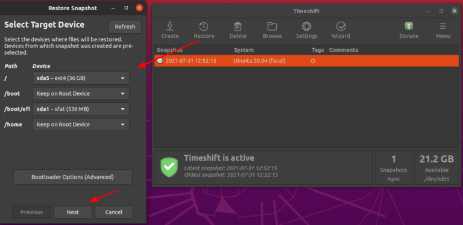Click the Refresh button

(125, 27)
